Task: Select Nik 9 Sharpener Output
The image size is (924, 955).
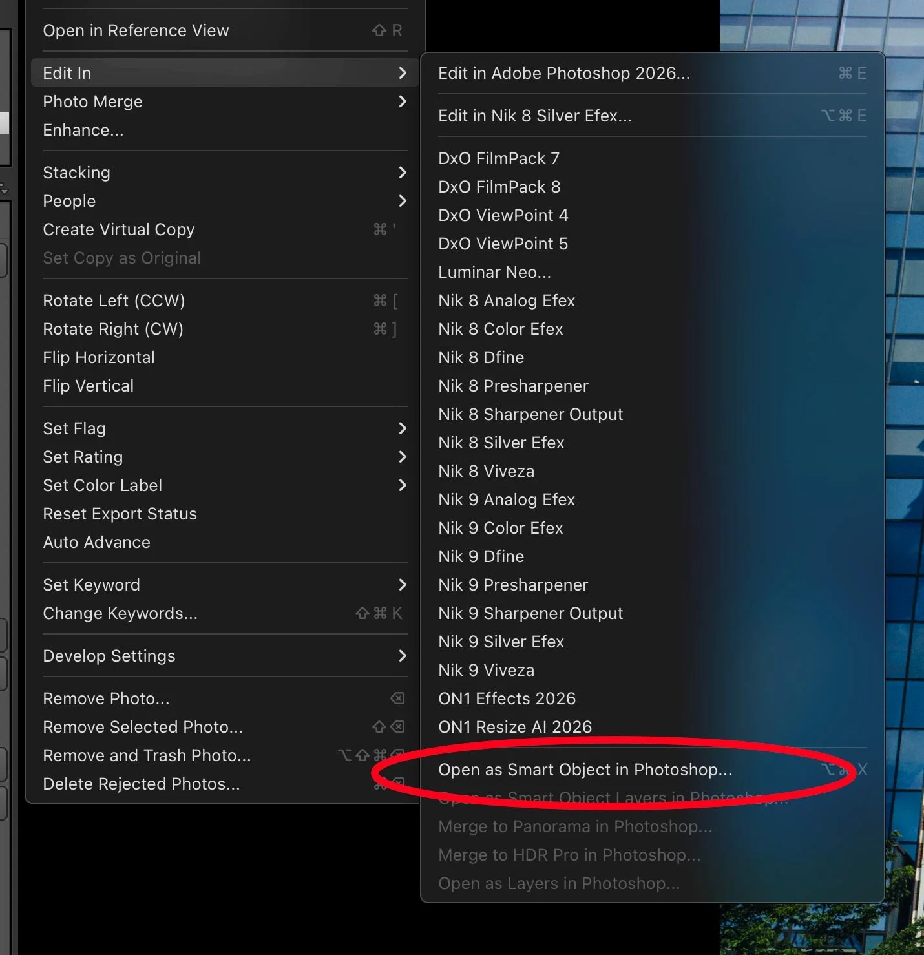Action: pyautogui.click(x=653, y=613)
